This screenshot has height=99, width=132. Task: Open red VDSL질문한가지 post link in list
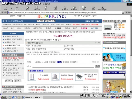[x=37, y=90]
